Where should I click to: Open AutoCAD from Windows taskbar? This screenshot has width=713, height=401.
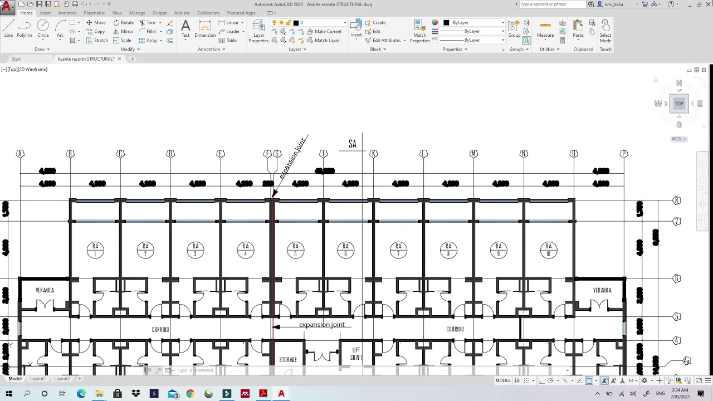281,394
